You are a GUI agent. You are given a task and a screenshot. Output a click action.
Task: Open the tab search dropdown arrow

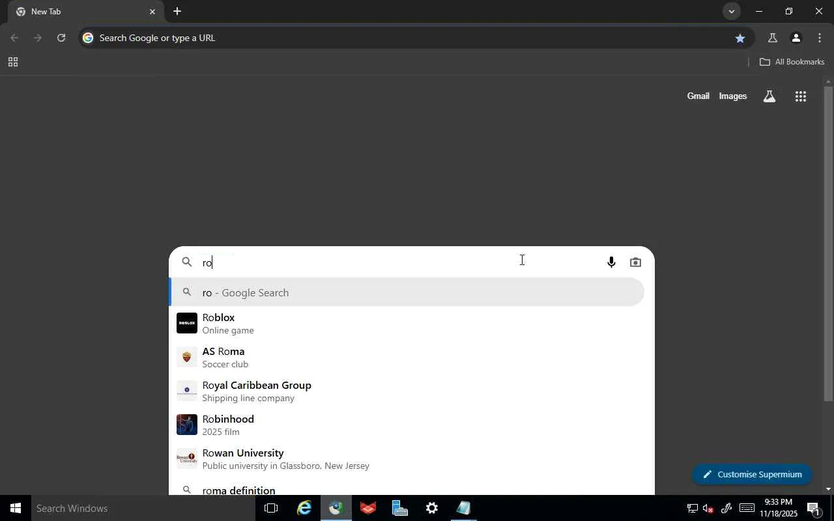coord(731,12)
